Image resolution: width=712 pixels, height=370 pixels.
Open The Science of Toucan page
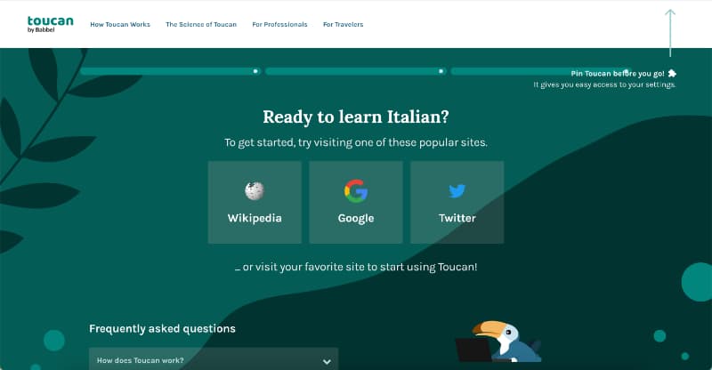201,25
